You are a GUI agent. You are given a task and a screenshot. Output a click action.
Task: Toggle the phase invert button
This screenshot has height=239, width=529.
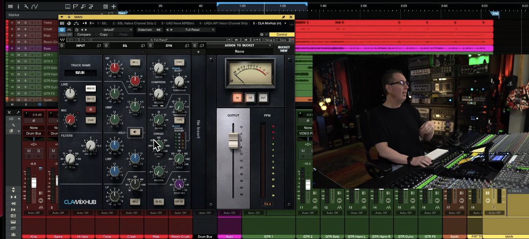tap(91, 110)
